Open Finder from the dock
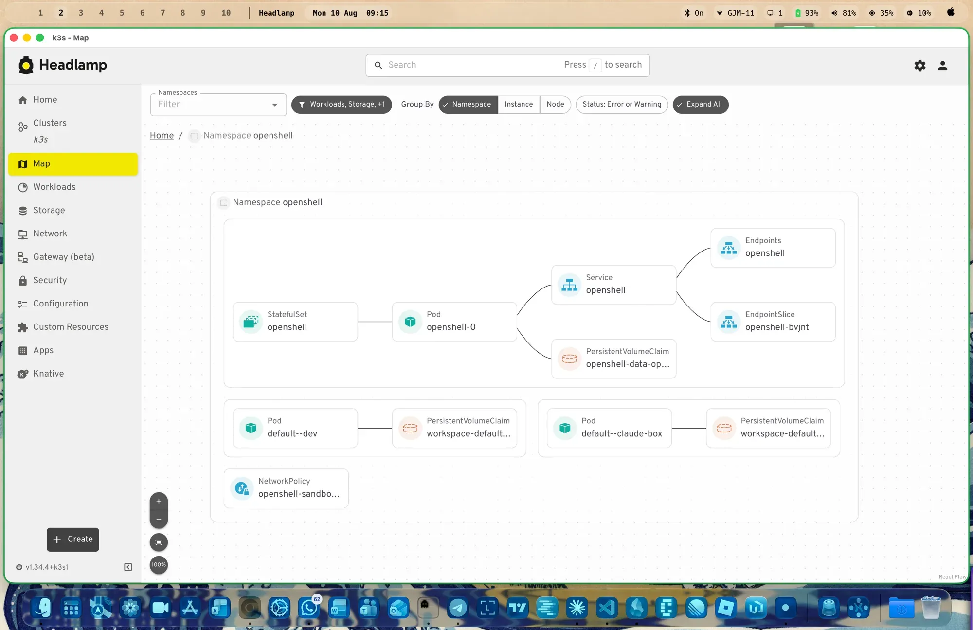 (x=41, y=608)
